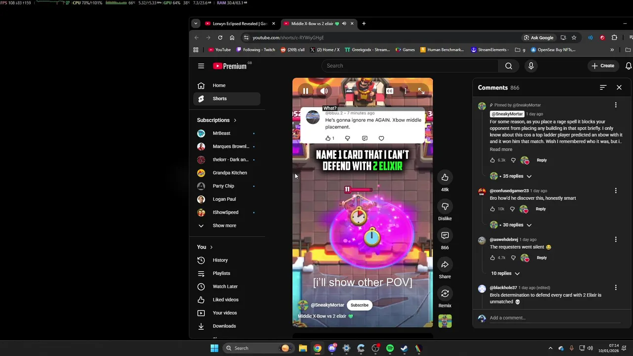Open the sound thumbnail below Remix

(445, 321)
